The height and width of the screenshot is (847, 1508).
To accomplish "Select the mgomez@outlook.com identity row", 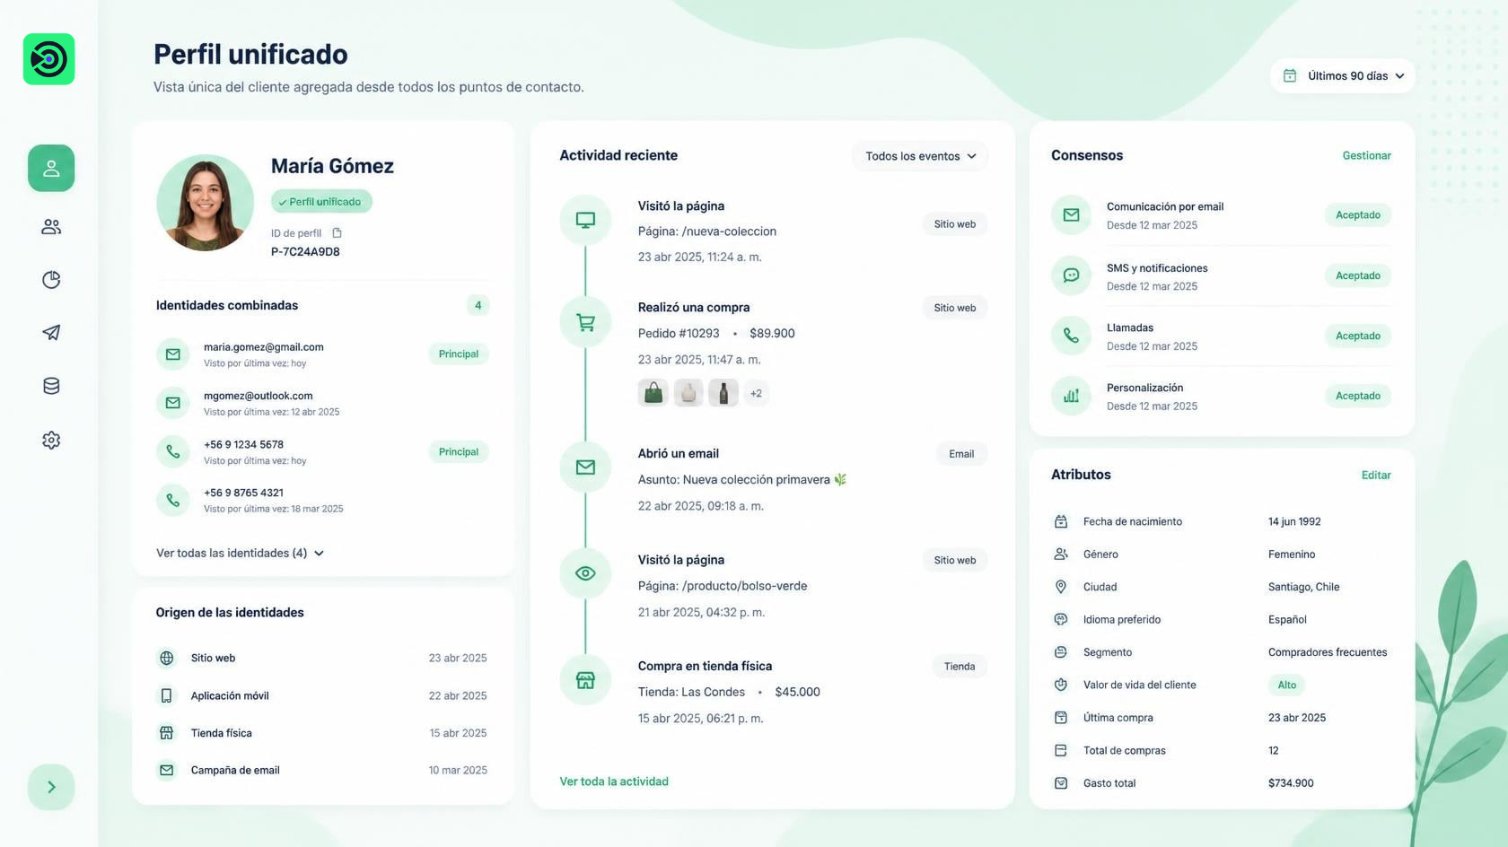I will 322,403.
